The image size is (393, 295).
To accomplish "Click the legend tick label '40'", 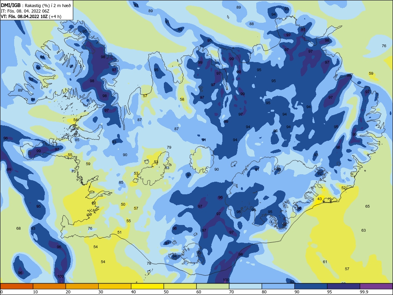I will 134,292.
